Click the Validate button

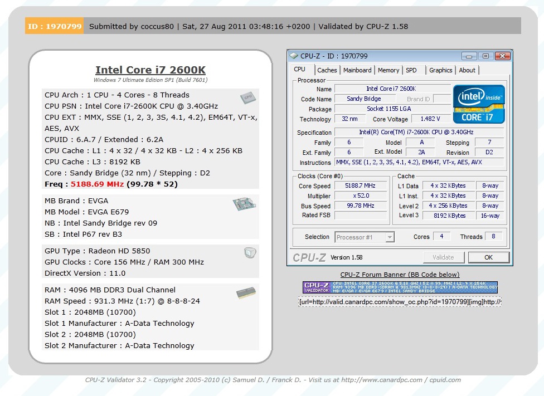point(443,257)
